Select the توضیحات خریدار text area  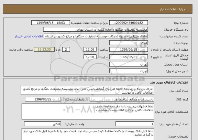(x=88, y=134)
